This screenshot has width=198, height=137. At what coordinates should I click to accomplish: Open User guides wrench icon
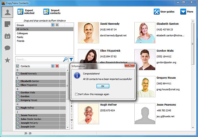157,12
